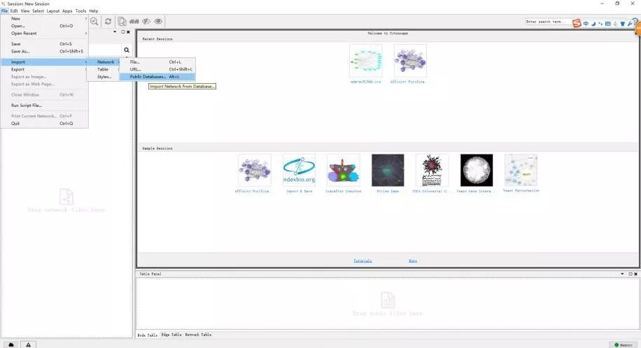Image resolution: width=641 pixels, height=348 pixels.
Task: Open the Table Panel dropdown arrow
Action: pos(622,274)
